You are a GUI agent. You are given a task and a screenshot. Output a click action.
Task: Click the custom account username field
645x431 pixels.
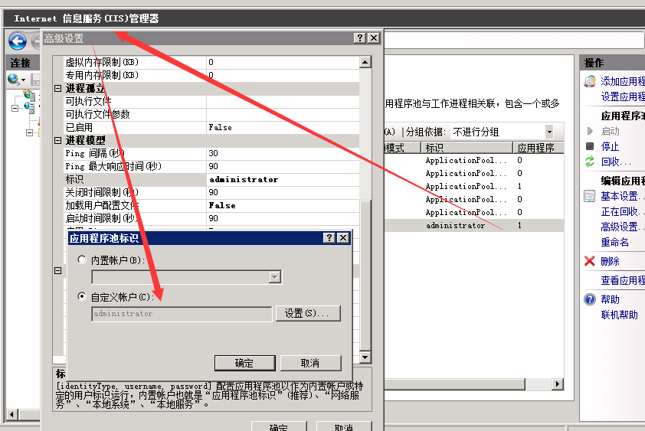point(182,314)
